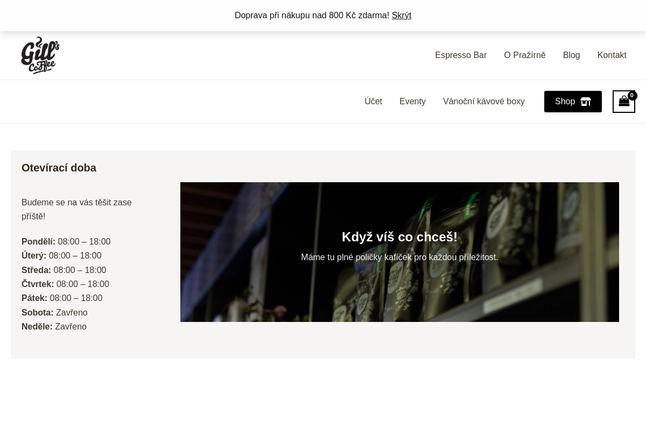The image size is (646, 430).
Task: Navigate to the Kontakt page
Action: (612, 55)
